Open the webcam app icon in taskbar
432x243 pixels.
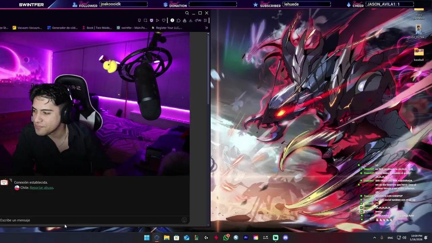point(266,238)
